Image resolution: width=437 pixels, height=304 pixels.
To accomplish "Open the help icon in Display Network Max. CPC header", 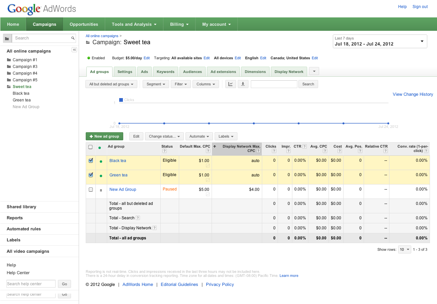I will click(258, 151).
